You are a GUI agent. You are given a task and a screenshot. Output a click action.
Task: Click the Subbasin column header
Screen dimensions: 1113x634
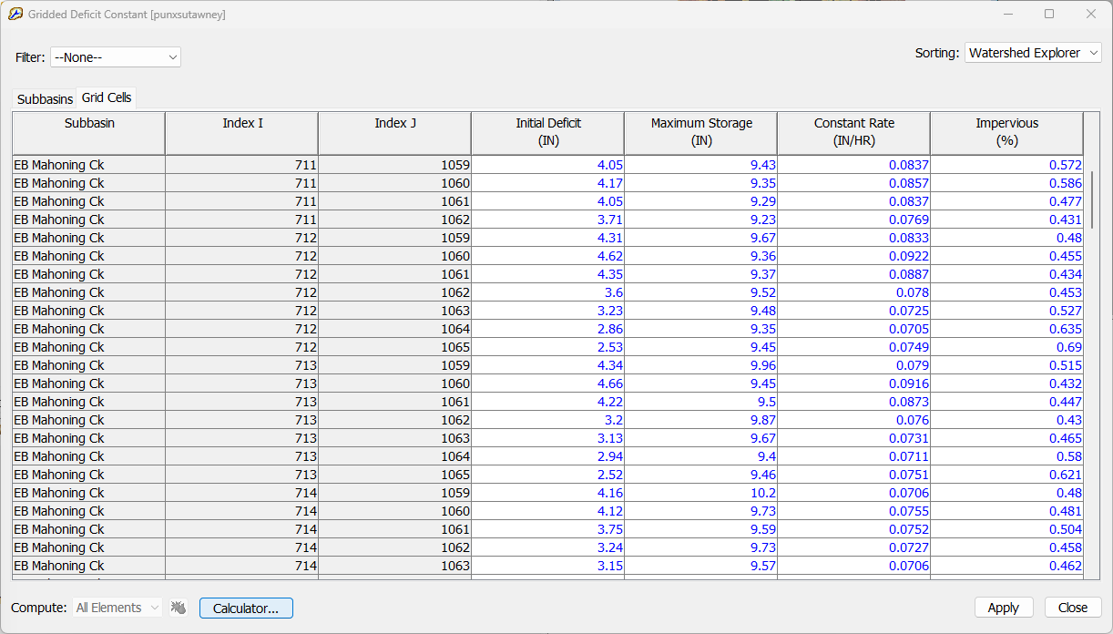pyautogui.click(x=89, y=133)
